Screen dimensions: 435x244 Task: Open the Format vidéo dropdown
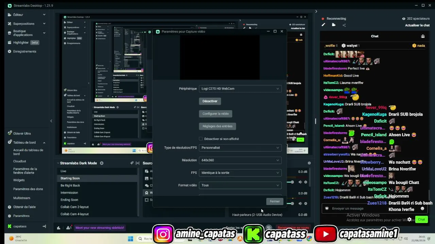[240, 185]
